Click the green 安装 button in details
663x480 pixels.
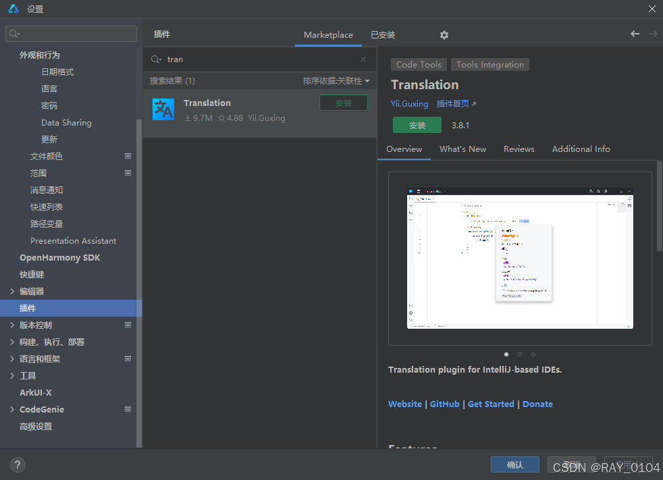point(417,125)
